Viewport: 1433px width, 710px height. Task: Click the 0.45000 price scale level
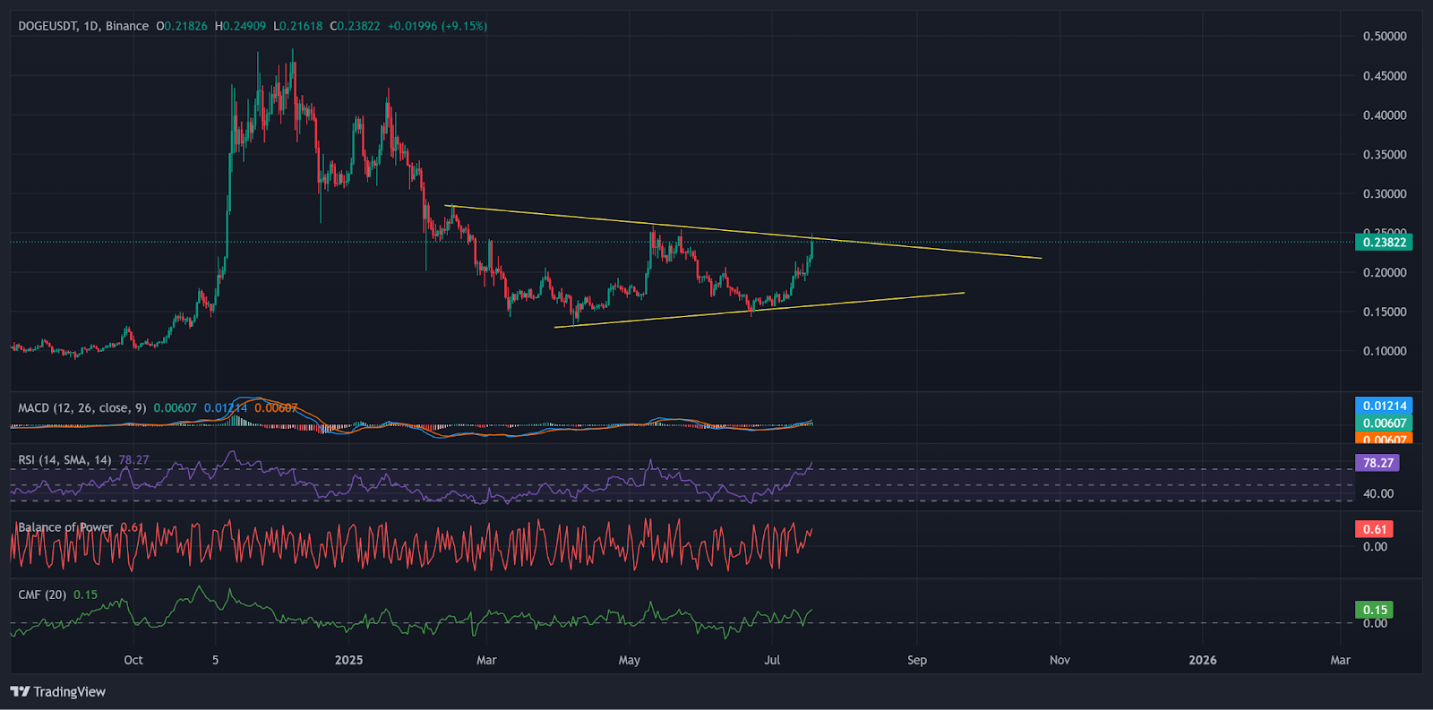pyautogui.click(x=1385, y=76)
